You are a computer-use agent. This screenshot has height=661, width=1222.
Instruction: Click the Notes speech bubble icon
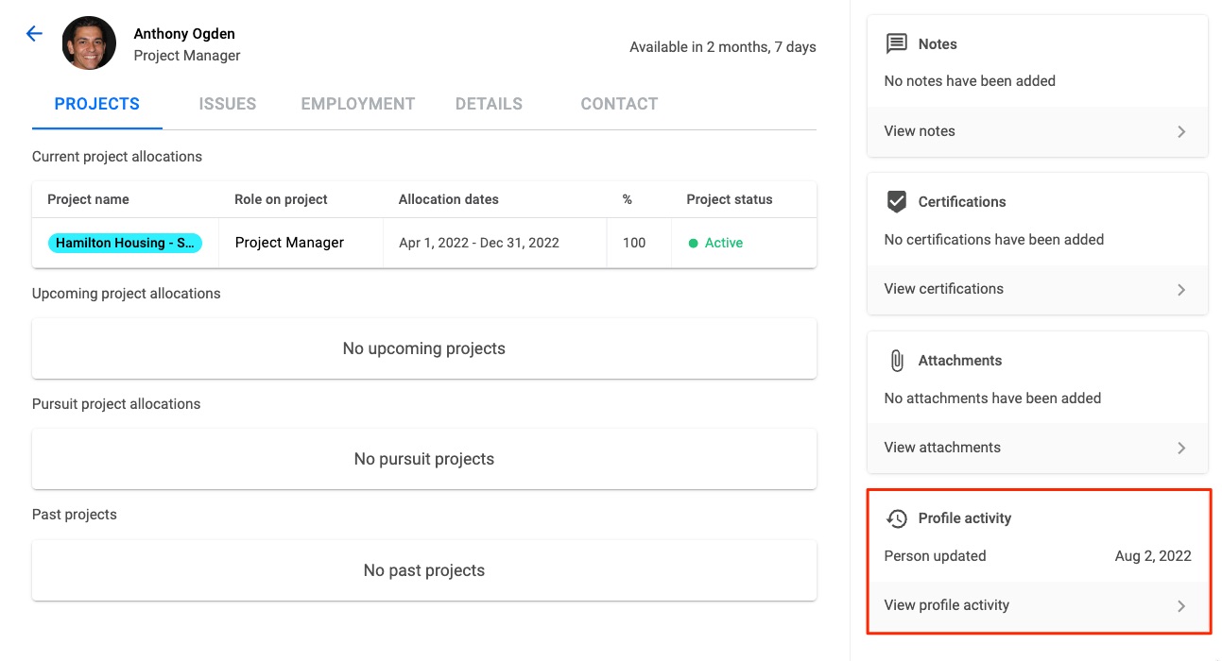click(x=896, y=43)
